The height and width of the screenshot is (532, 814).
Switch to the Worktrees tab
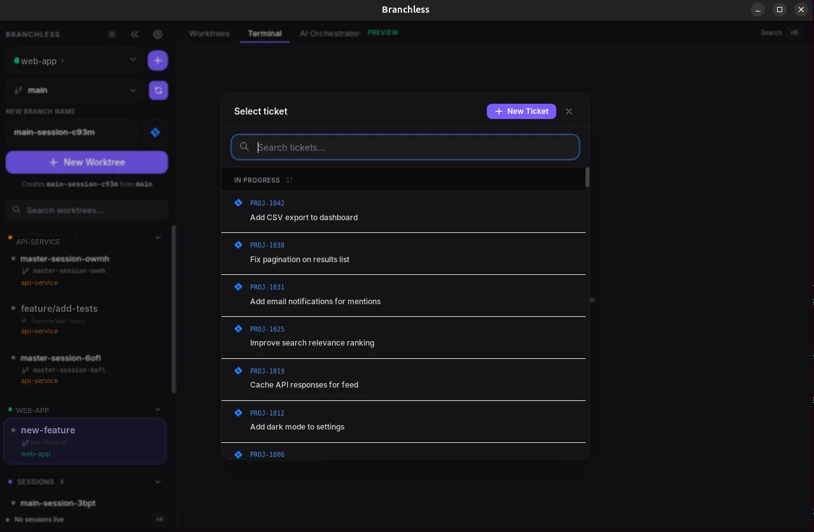(209, 33)
